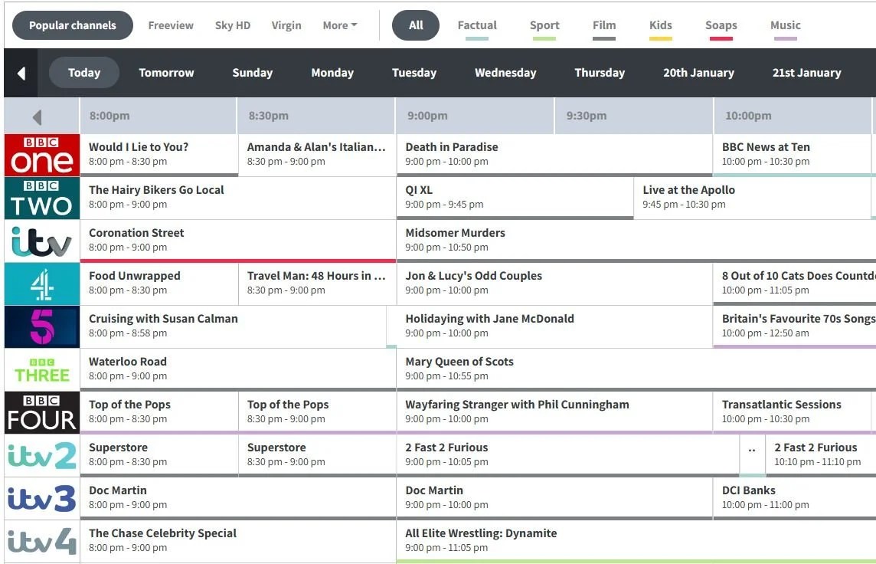Open QI XL listing

click(515, 197)
